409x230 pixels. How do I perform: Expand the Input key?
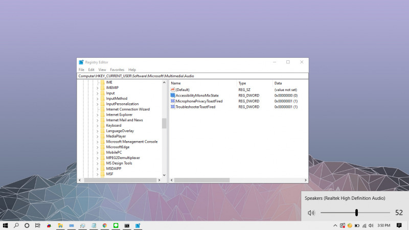[x=97, y=94]
